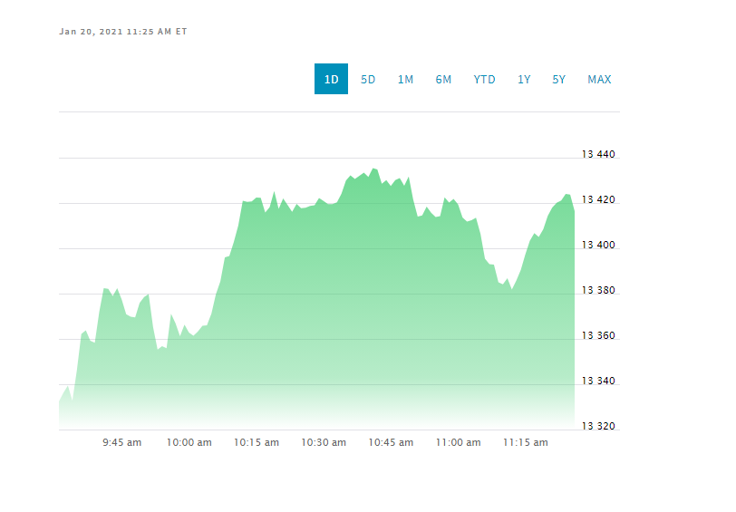Select the MAX range tab

pyautogui.click(x=599, y=80)
